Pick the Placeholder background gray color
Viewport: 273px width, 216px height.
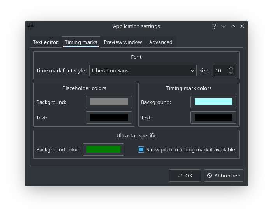(x=109, y=102)
